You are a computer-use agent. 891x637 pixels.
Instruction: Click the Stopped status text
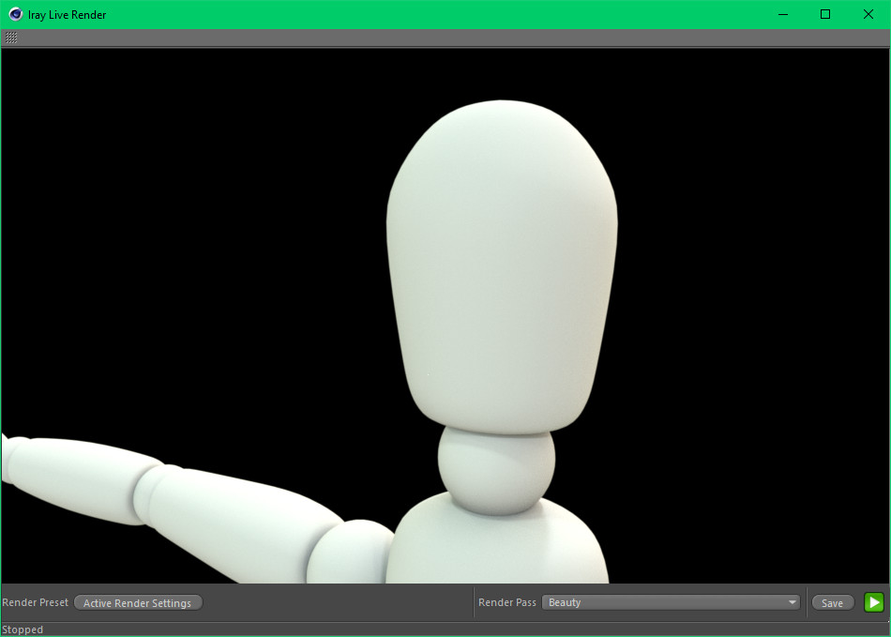[23, 629]
